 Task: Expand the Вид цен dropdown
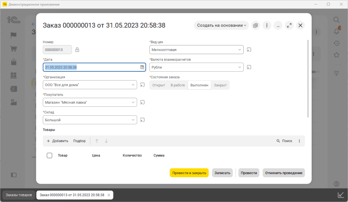(240, 50)
